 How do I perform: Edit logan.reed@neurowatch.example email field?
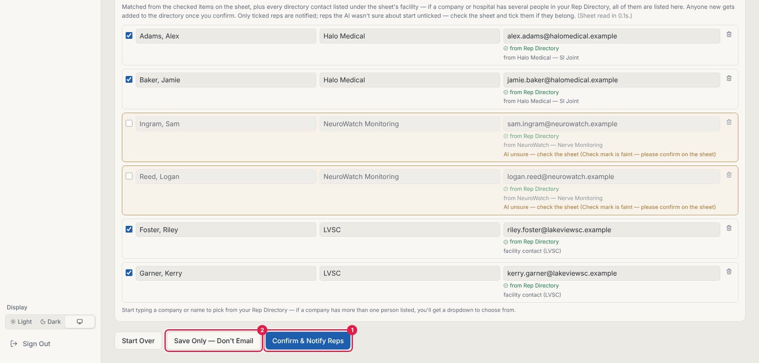(611, 176)
